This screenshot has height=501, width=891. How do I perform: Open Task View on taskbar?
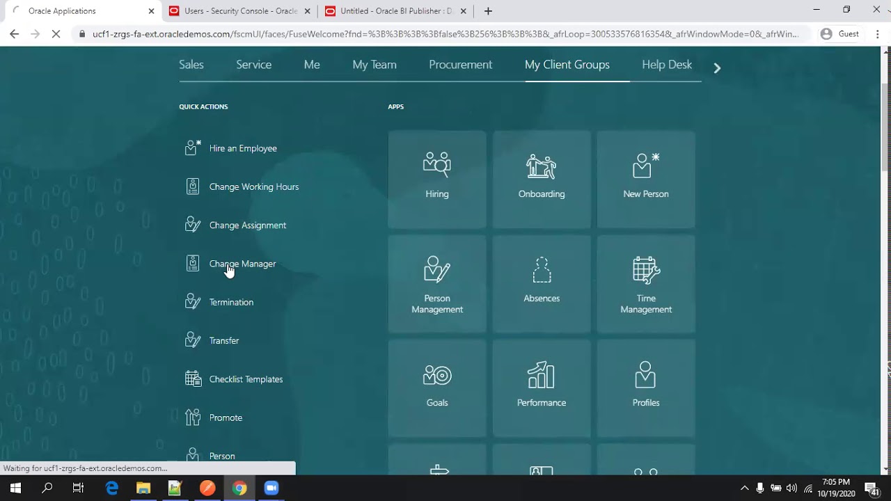(x=78, y=488)
